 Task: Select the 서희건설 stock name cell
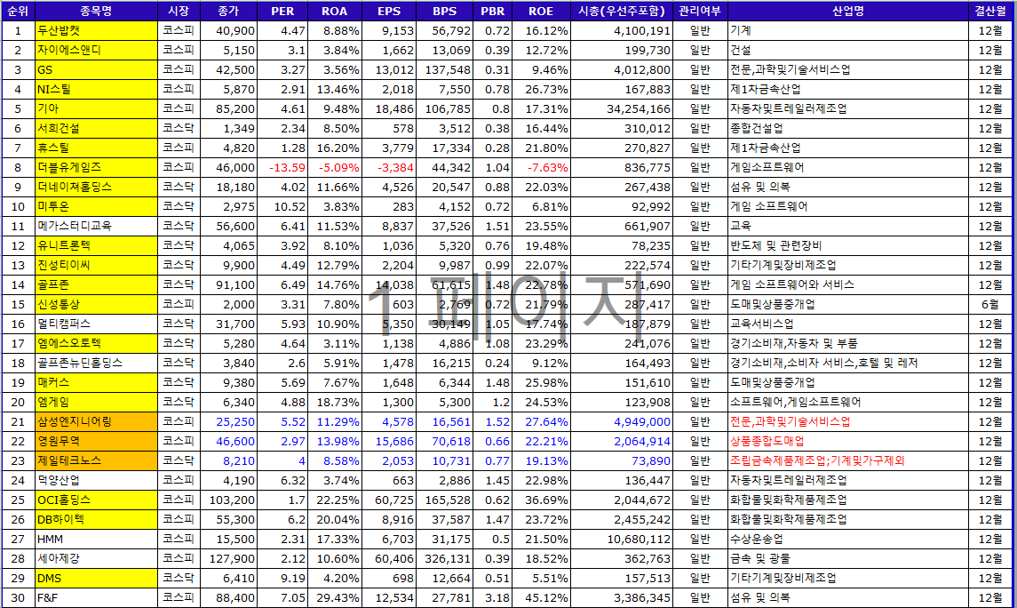tap(96, 129)
